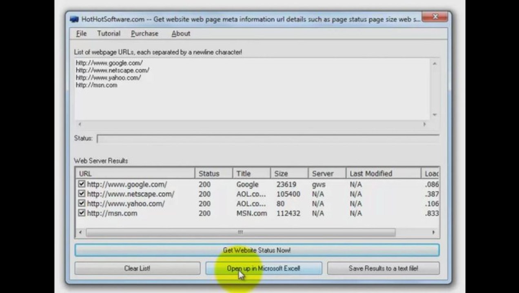Click size value 112432
The height and width of the screenshot is (293, 519).
[x=288, y=213]
